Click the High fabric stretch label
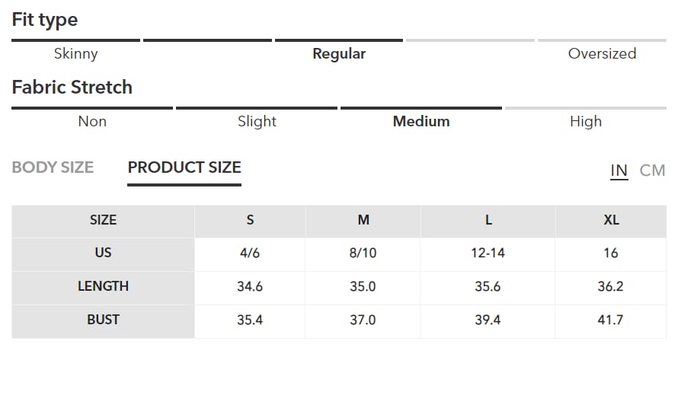The width and height of the screenshot is (678, 408). click(586, 122)
